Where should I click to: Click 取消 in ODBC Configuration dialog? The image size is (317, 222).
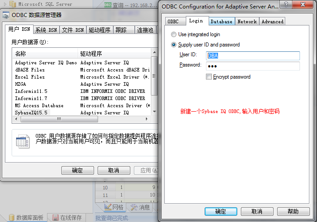click(x=257, y=211)
